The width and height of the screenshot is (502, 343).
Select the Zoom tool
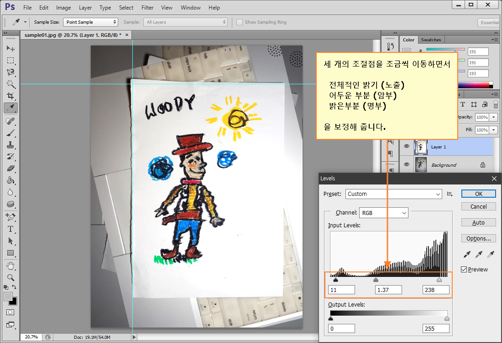coord(10,277)
